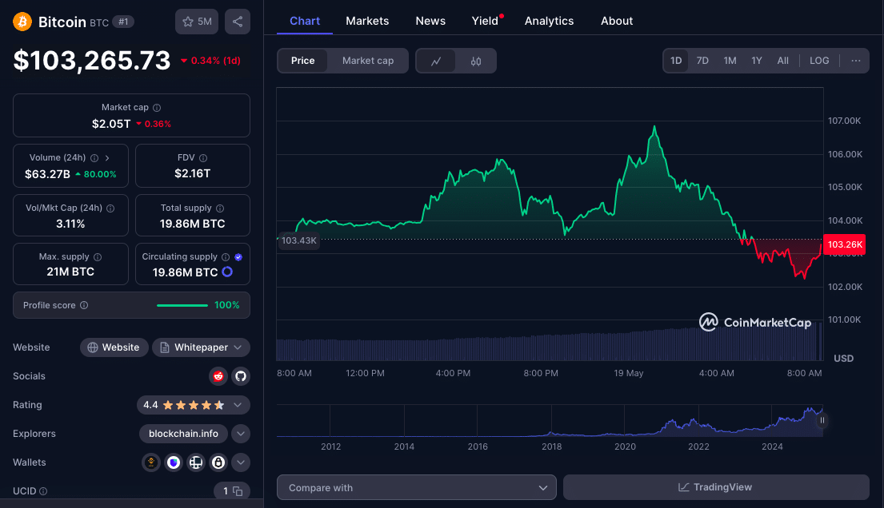Select the Price chart toggle

coord(302,61)
